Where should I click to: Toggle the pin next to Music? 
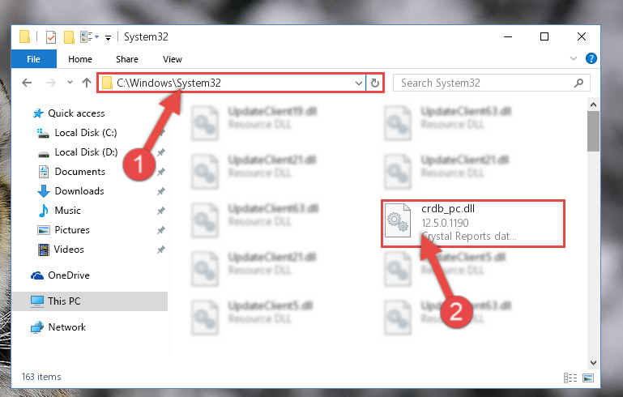[160, 211]
